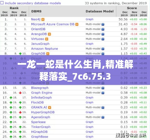Screen dimensions: 150x140
Task: Click multi-model info icon in Azure Cosmos DB row
Action: 103,24
